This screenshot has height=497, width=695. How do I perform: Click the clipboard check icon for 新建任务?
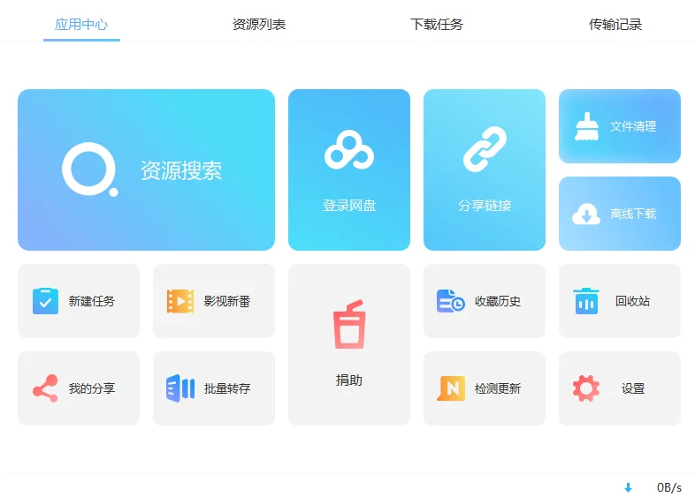pyautogui.click(x=45, y=301)
